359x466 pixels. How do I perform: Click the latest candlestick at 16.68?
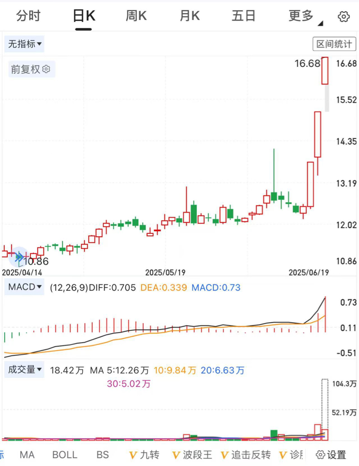325,71
